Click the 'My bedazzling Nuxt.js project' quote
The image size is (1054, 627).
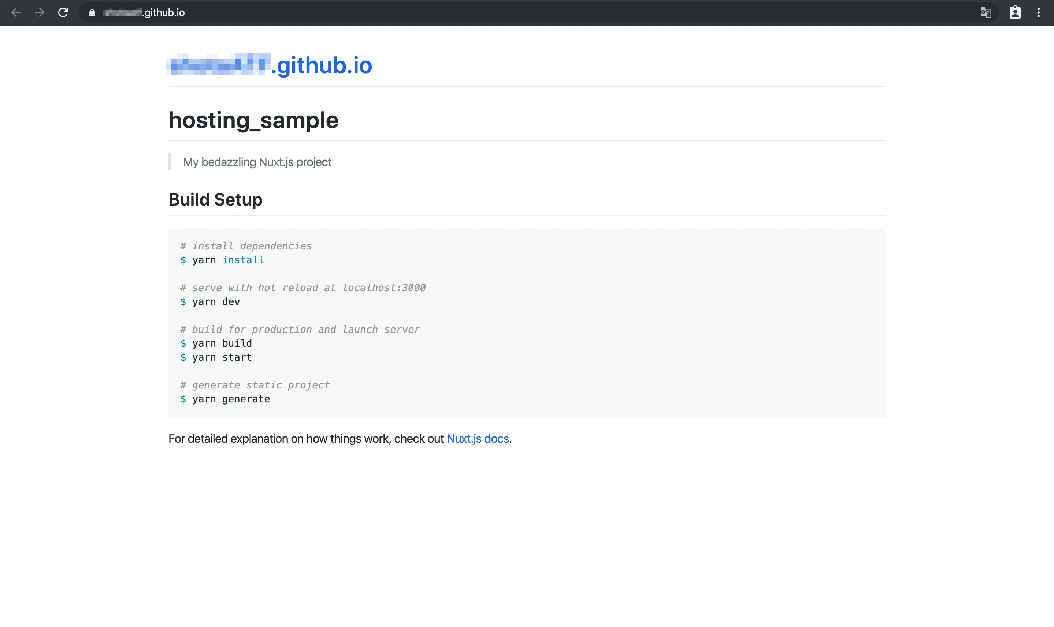point(257,162)
